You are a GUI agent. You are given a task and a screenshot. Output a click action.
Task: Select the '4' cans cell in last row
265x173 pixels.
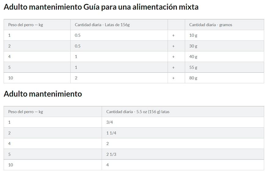[183, 165]
